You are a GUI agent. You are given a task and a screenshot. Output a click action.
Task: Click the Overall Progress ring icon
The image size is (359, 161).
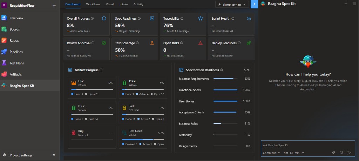pos(104,18)
